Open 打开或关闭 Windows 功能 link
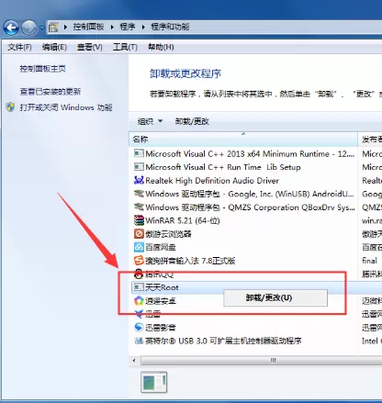 (x=66, y=107)
